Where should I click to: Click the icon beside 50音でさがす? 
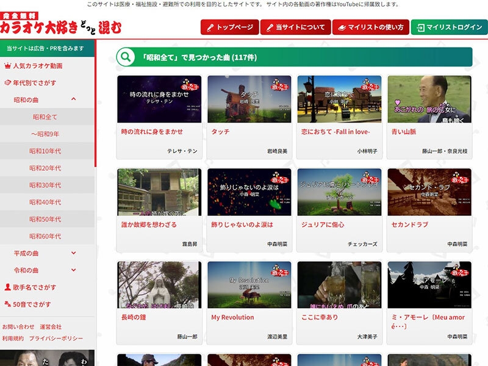coord(7,305)
